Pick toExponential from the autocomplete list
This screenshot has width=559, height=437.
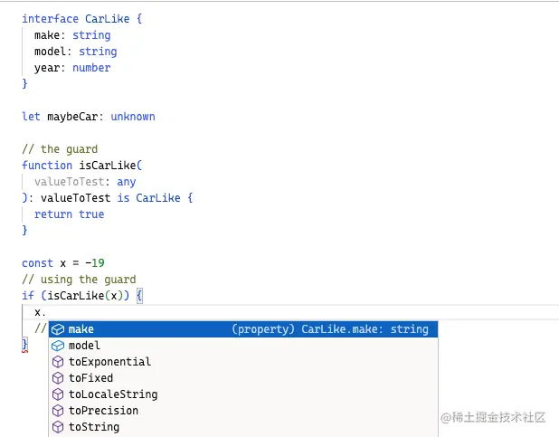[243, 362]
